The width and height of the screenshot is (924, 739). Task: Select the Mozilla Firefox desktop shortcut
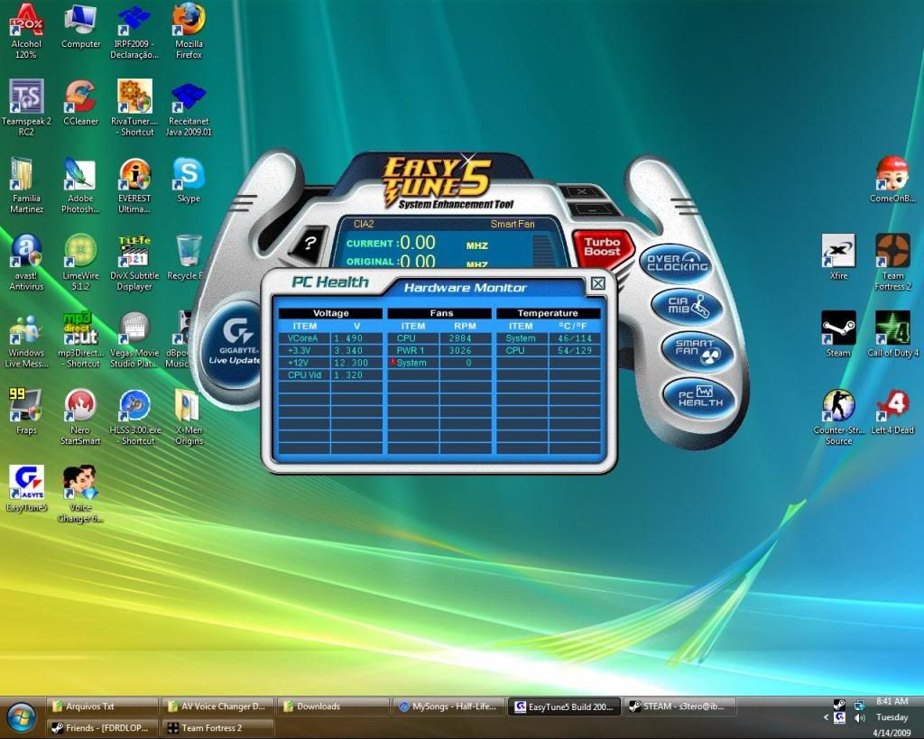[189, 32]
